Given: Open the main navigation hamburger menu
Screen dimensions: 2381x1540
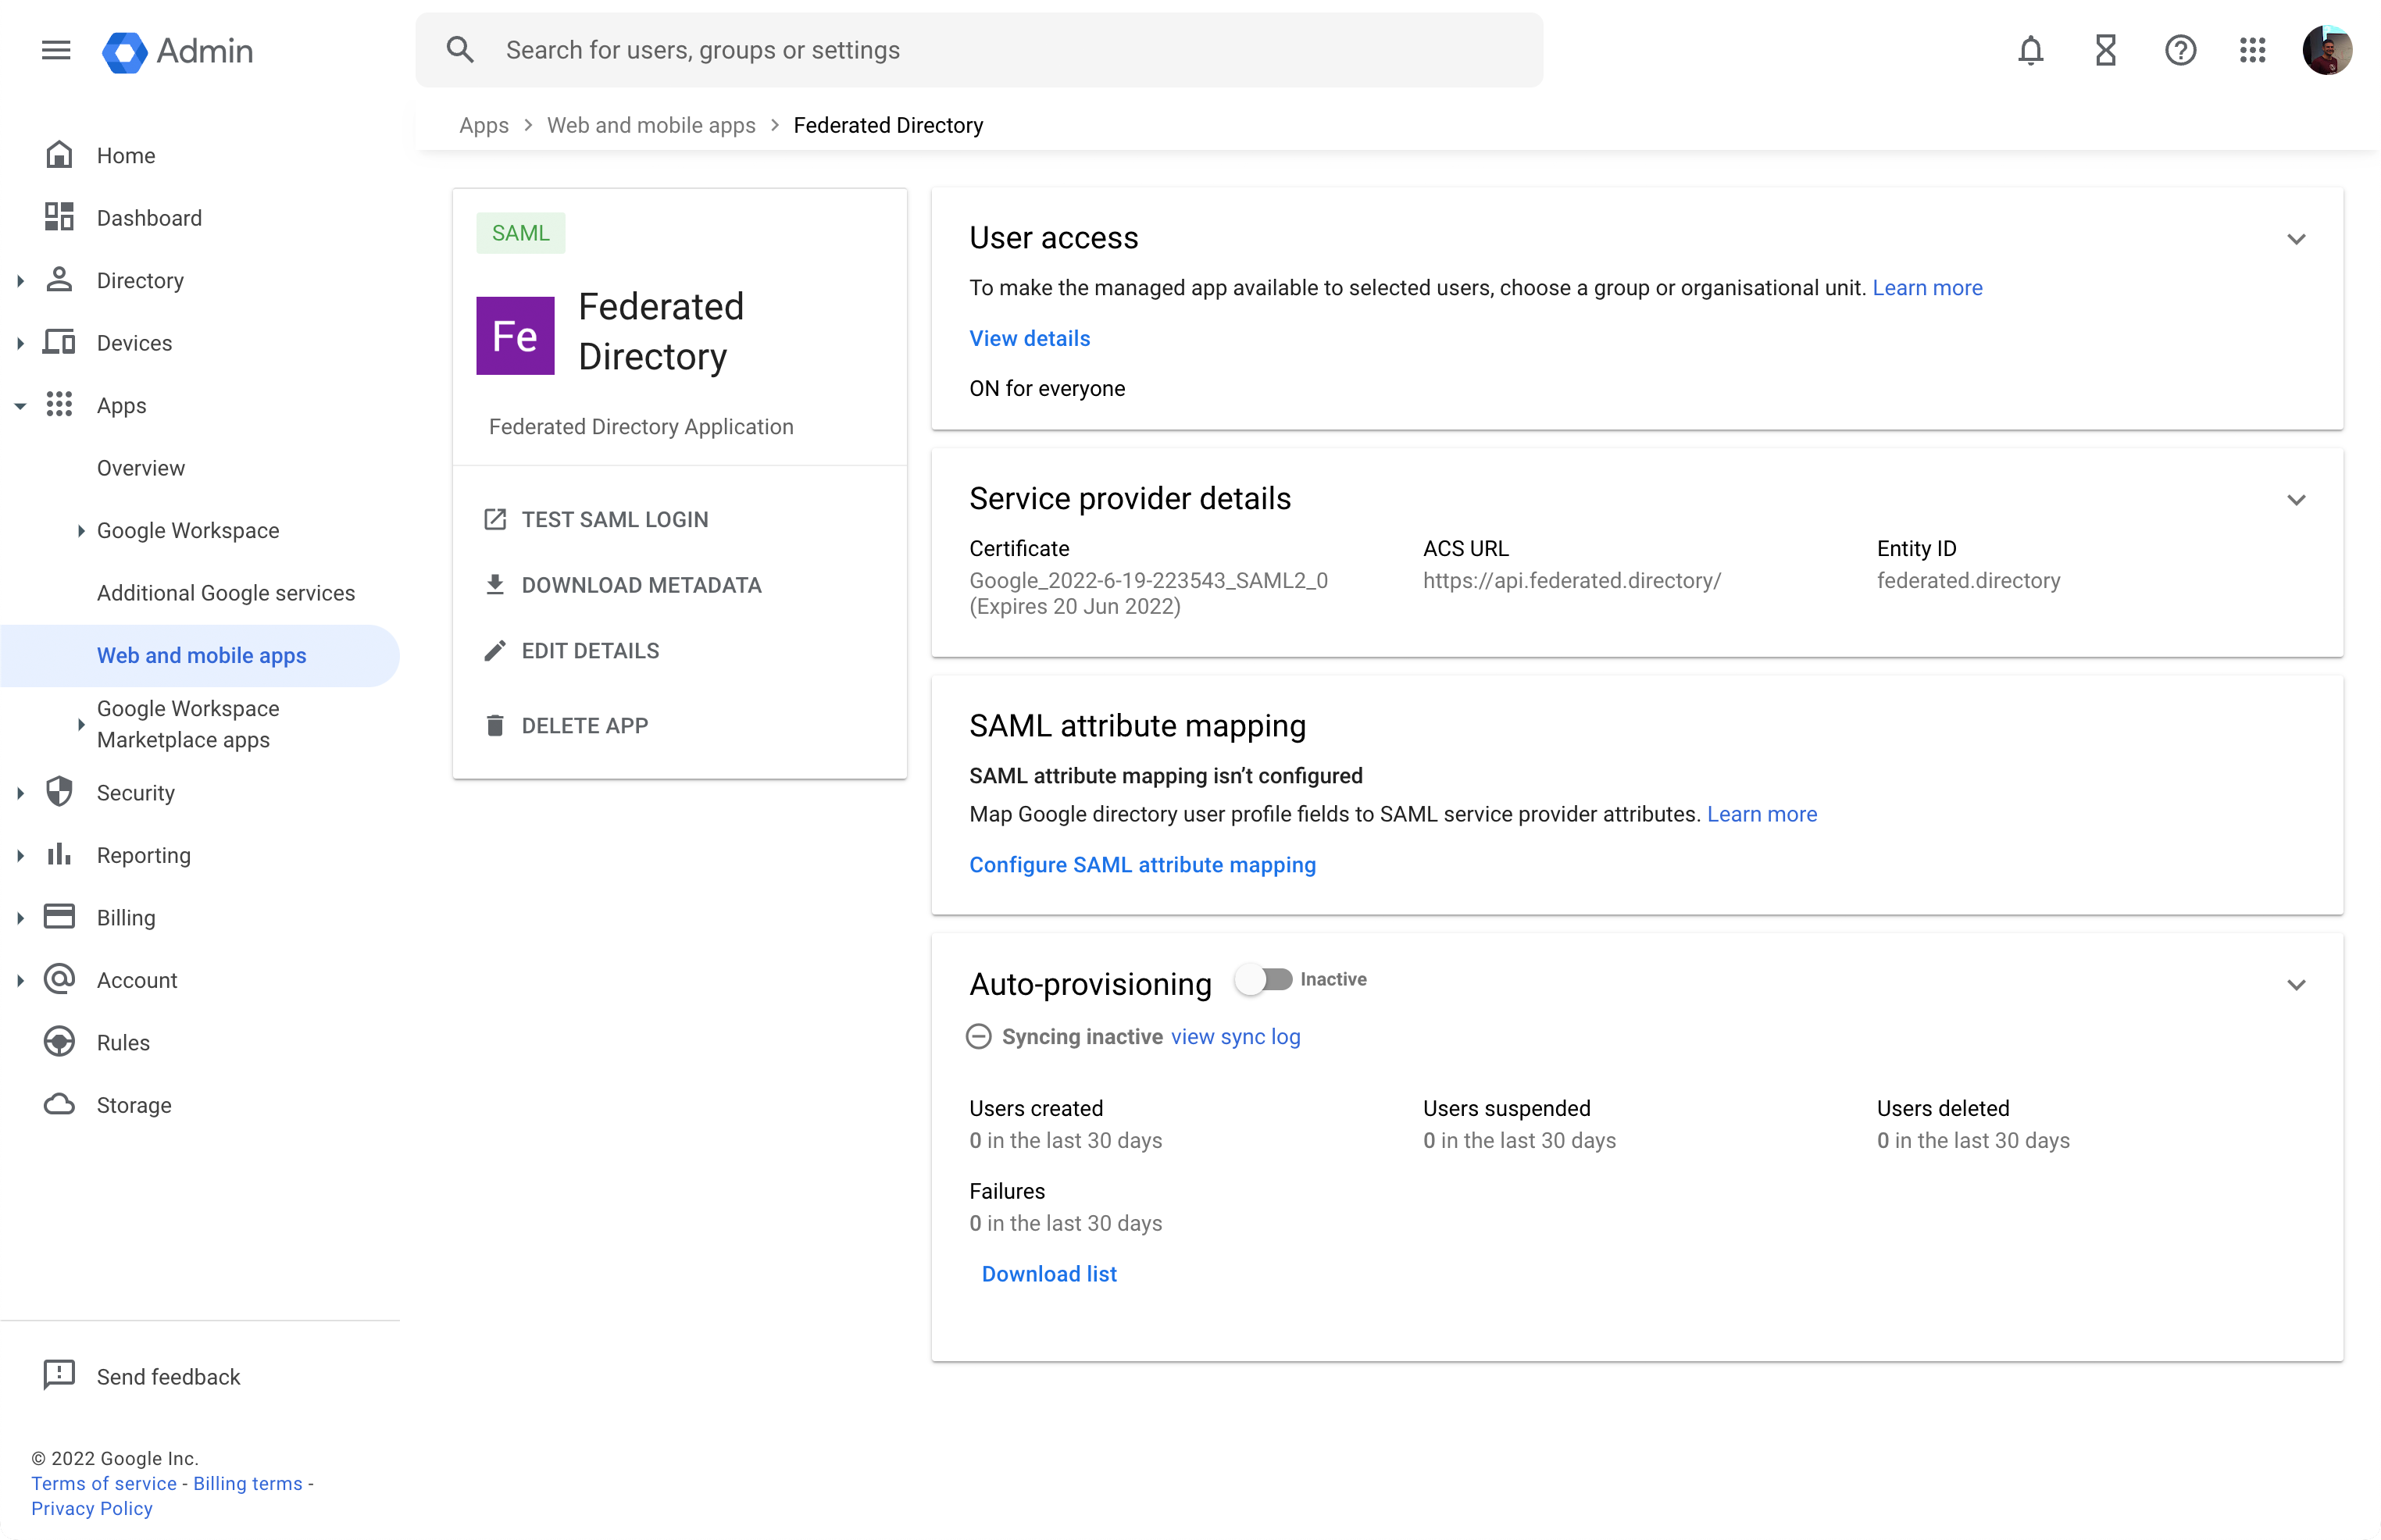Looking at the screenshot, I should coord(56,50).
